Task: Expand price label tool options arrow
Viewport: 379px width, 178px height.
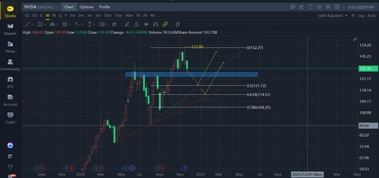Action: click(107, 24)
